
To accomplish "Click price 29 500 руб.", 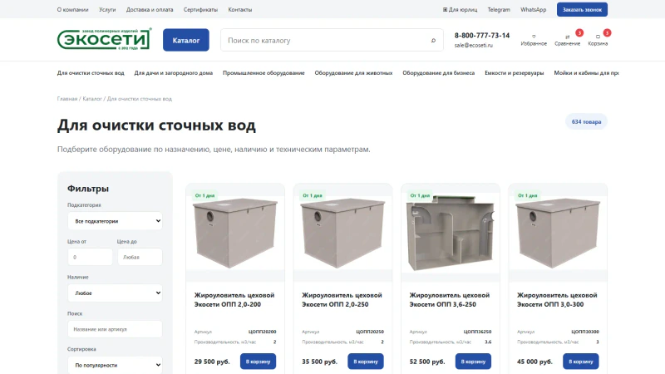I will [x=212, y=362].
